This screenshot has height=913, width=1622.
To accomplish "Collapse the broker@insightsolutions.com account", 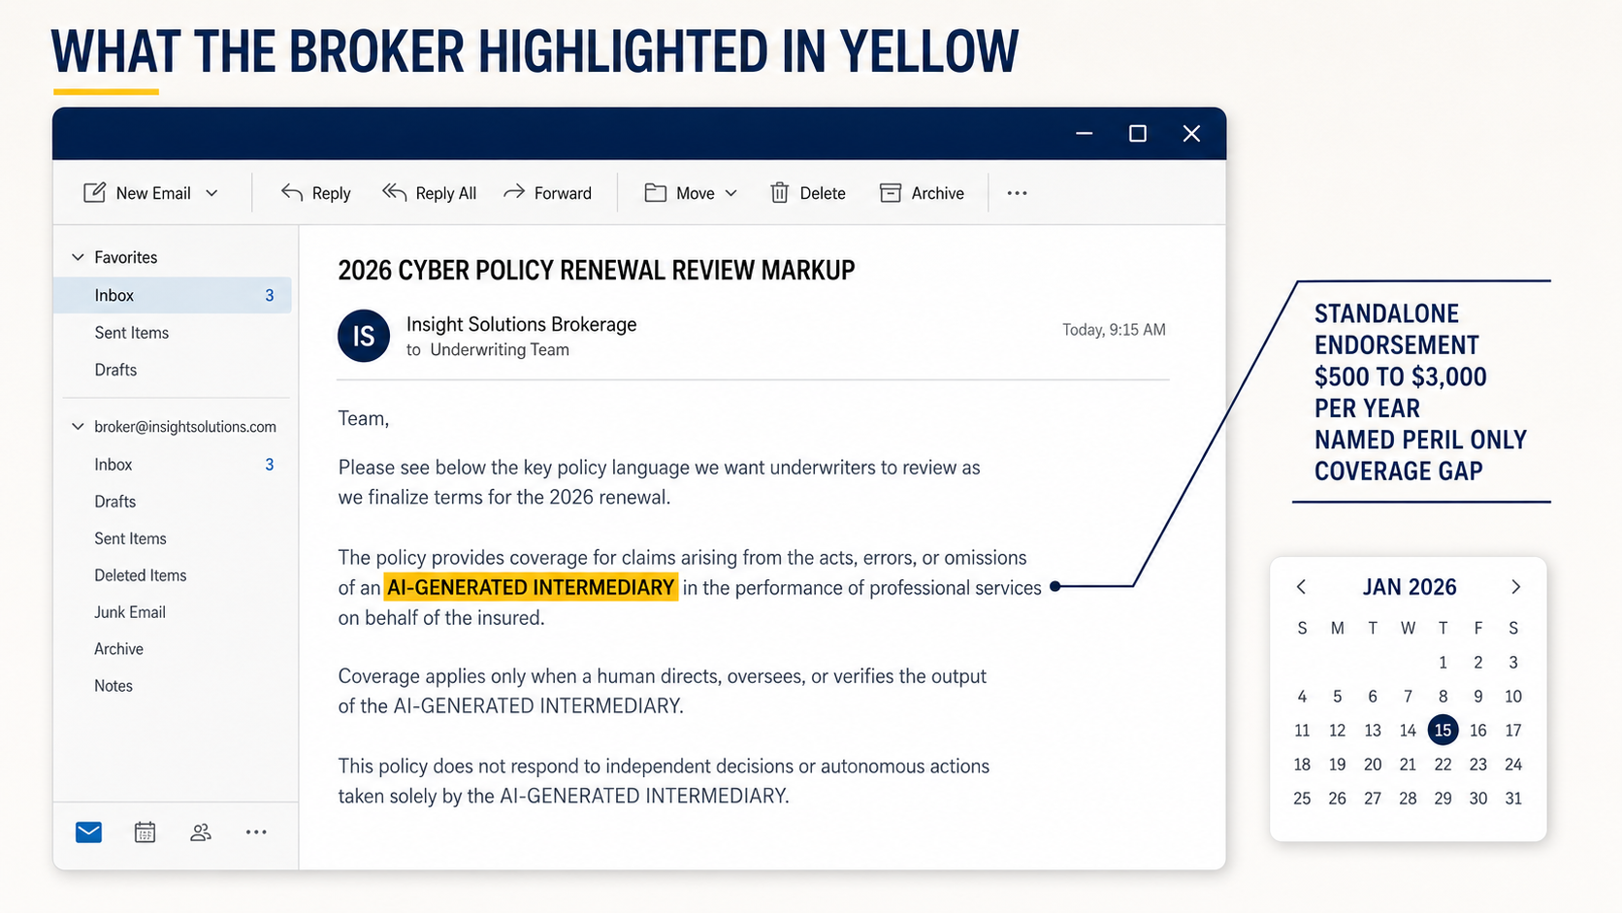I will pyautogui.click(x=79, y=427).
